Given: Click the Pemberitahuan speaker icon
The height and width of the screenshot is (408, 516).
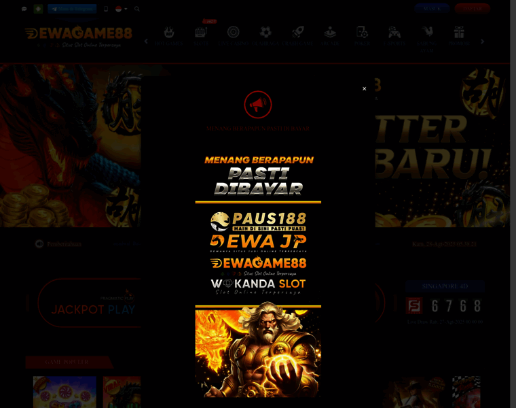Looking at the screenshot, I should coord(39,244).
